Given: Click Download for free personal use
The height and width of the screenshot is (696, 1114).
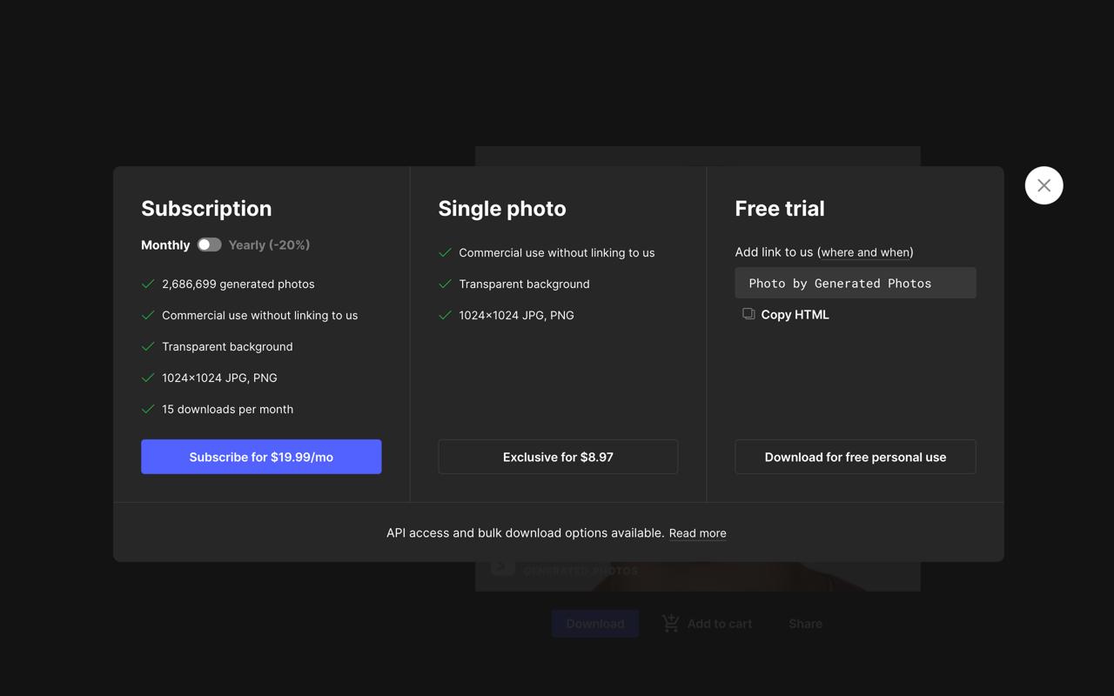Looking at the screenshot, I should (856, 457).
